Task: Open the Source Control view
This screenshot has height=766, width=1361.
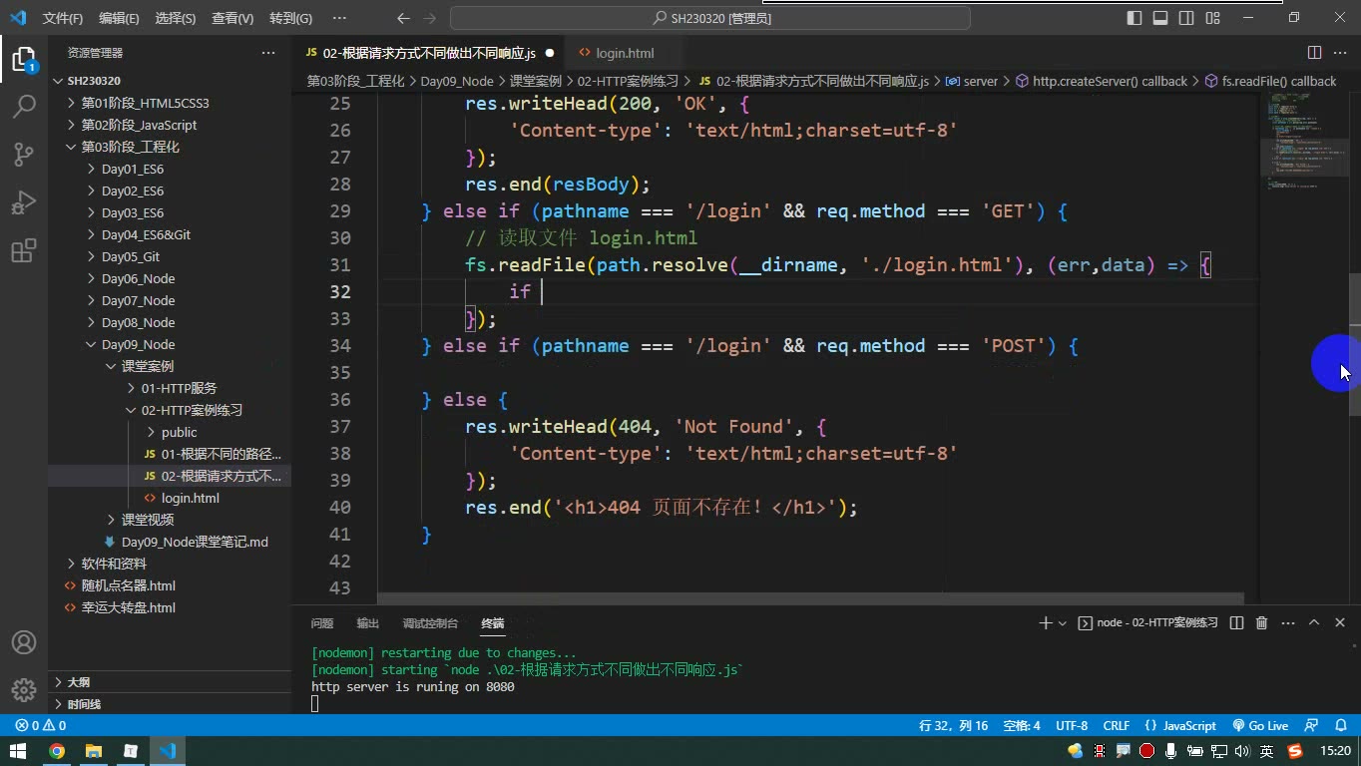Action: coord(24,154)
